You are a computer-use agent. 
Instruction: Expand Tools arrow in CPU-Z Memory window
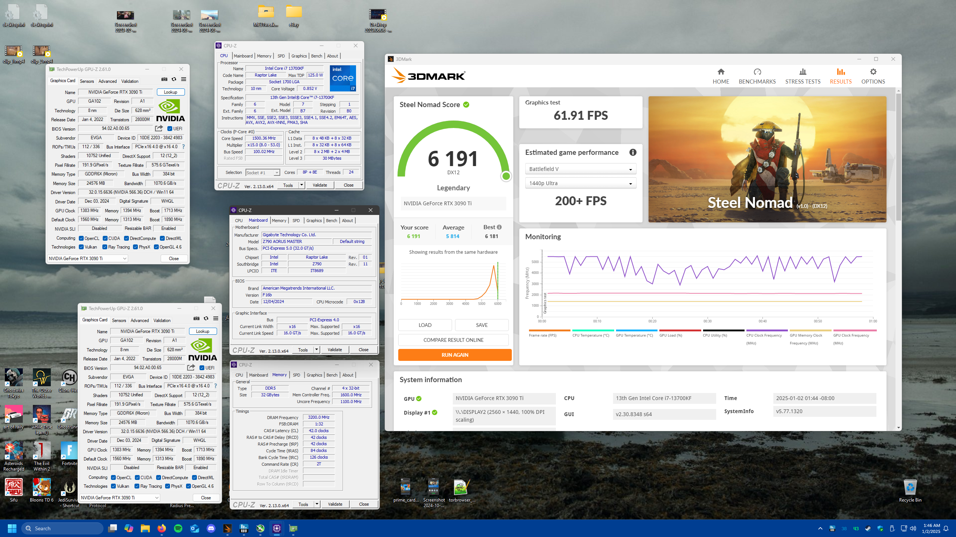coord(317,504)
